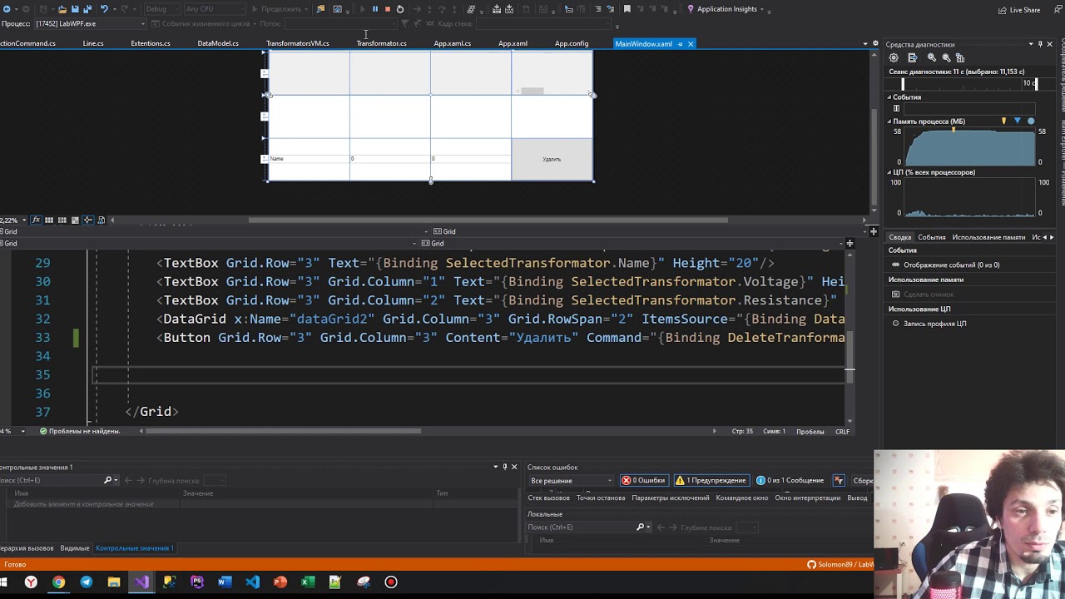Toggle snapping to gridlines in designer

tap(62, 220)
